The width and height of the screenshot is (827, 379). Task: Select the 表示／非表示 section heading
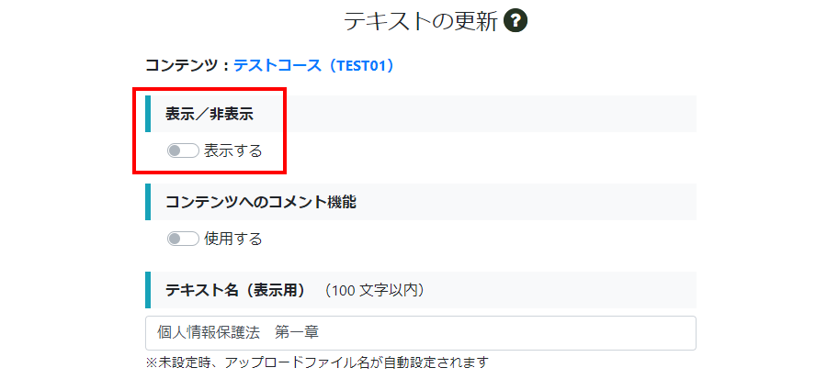coord(210,114)
